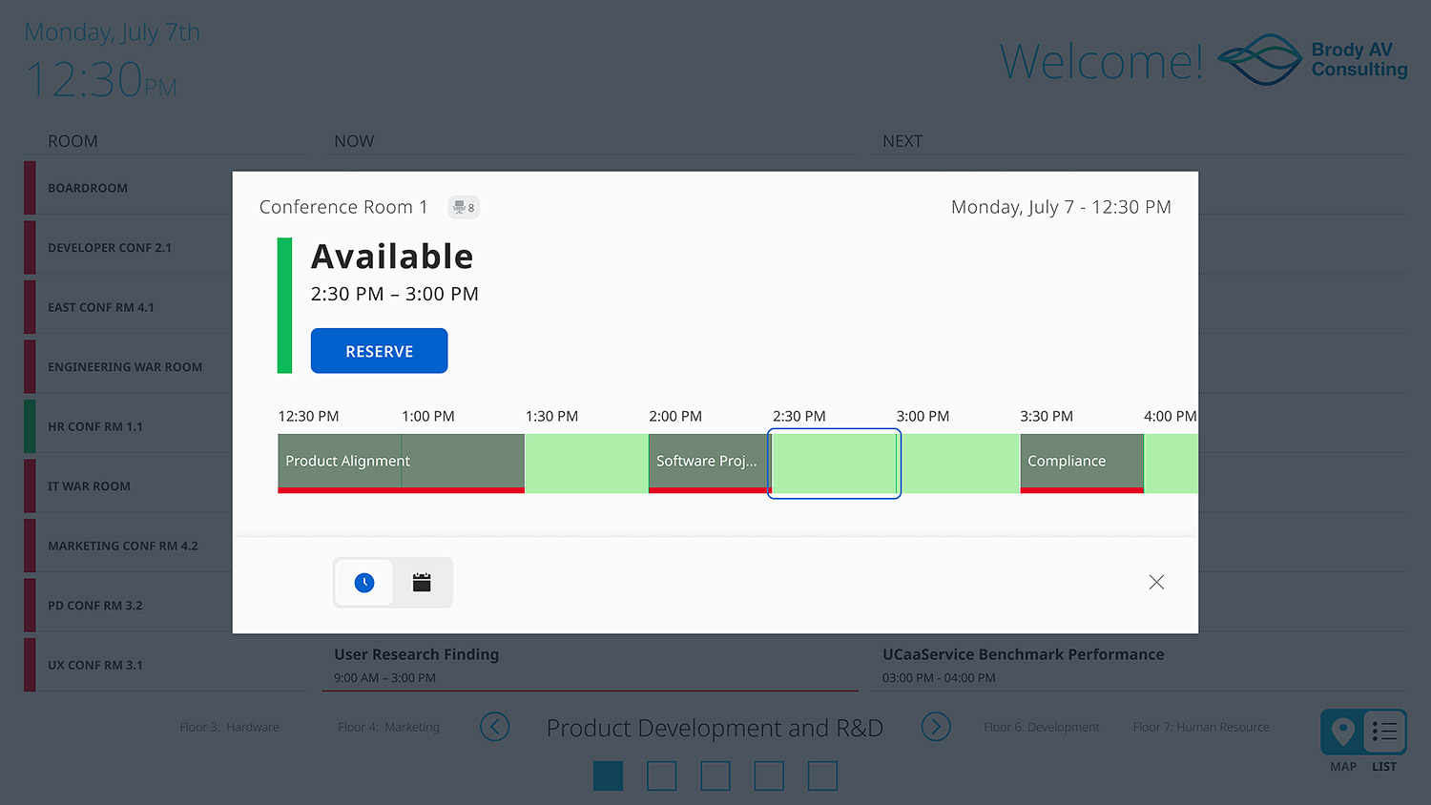
Task: Click the Compliance meeting block on timeline
Action: pyautogui.click(x=1081, y=464)
